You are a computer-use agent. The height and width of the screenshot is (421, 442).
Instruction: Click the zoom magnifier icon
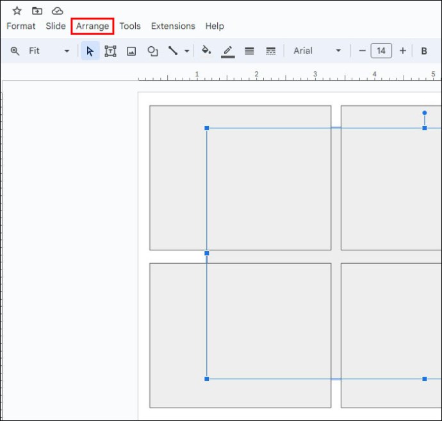(x=15, y=51)
